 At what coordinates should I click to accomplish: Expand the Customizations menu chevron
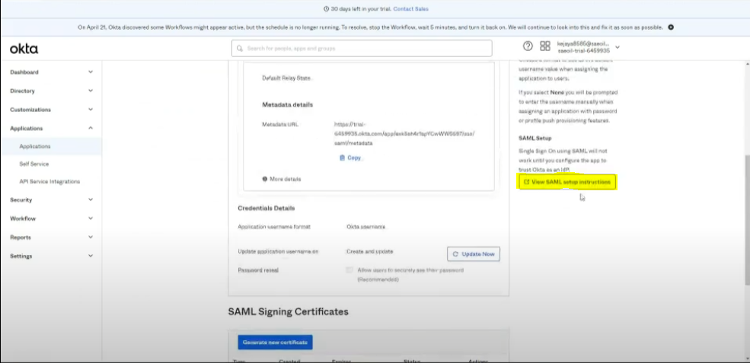91,110
